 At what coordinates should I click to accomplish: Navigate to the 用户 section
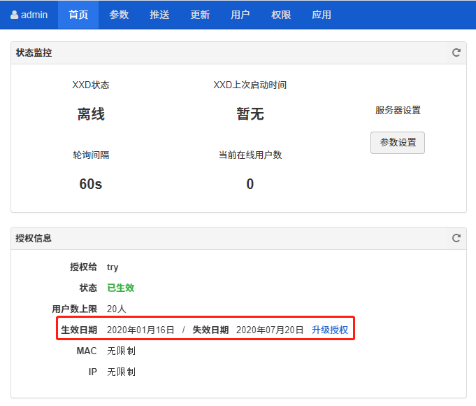[240, 15]
